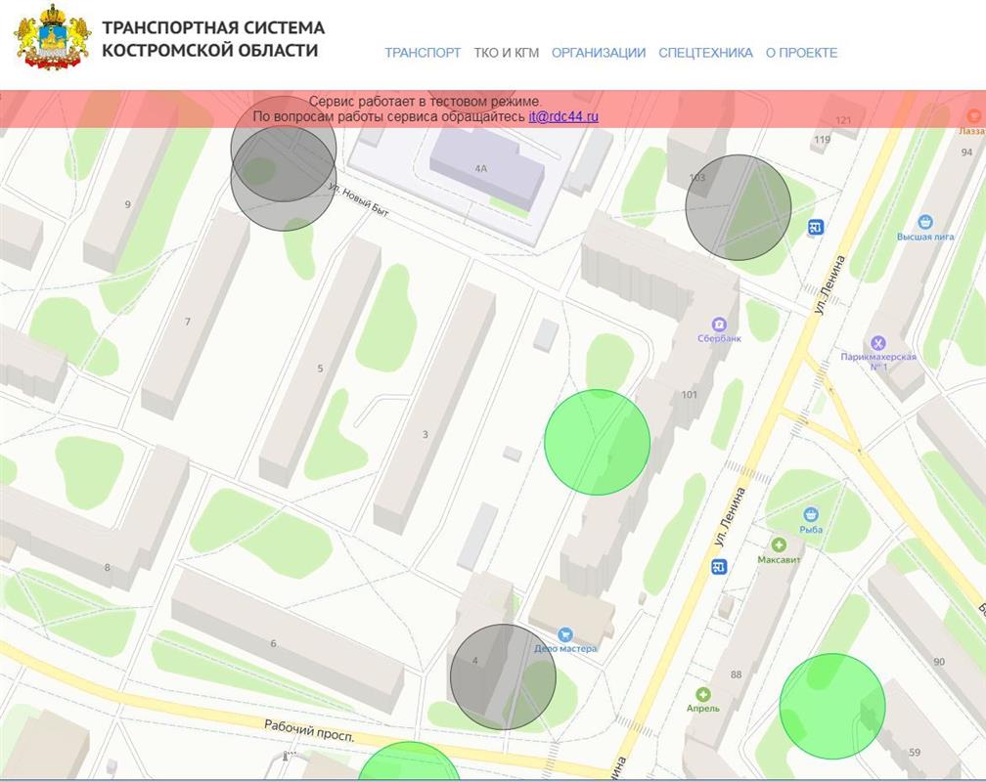Image resolution: width=986 pixels, height=782 pixels.
Task: Click building number 90 label
Action: point(939,662)
